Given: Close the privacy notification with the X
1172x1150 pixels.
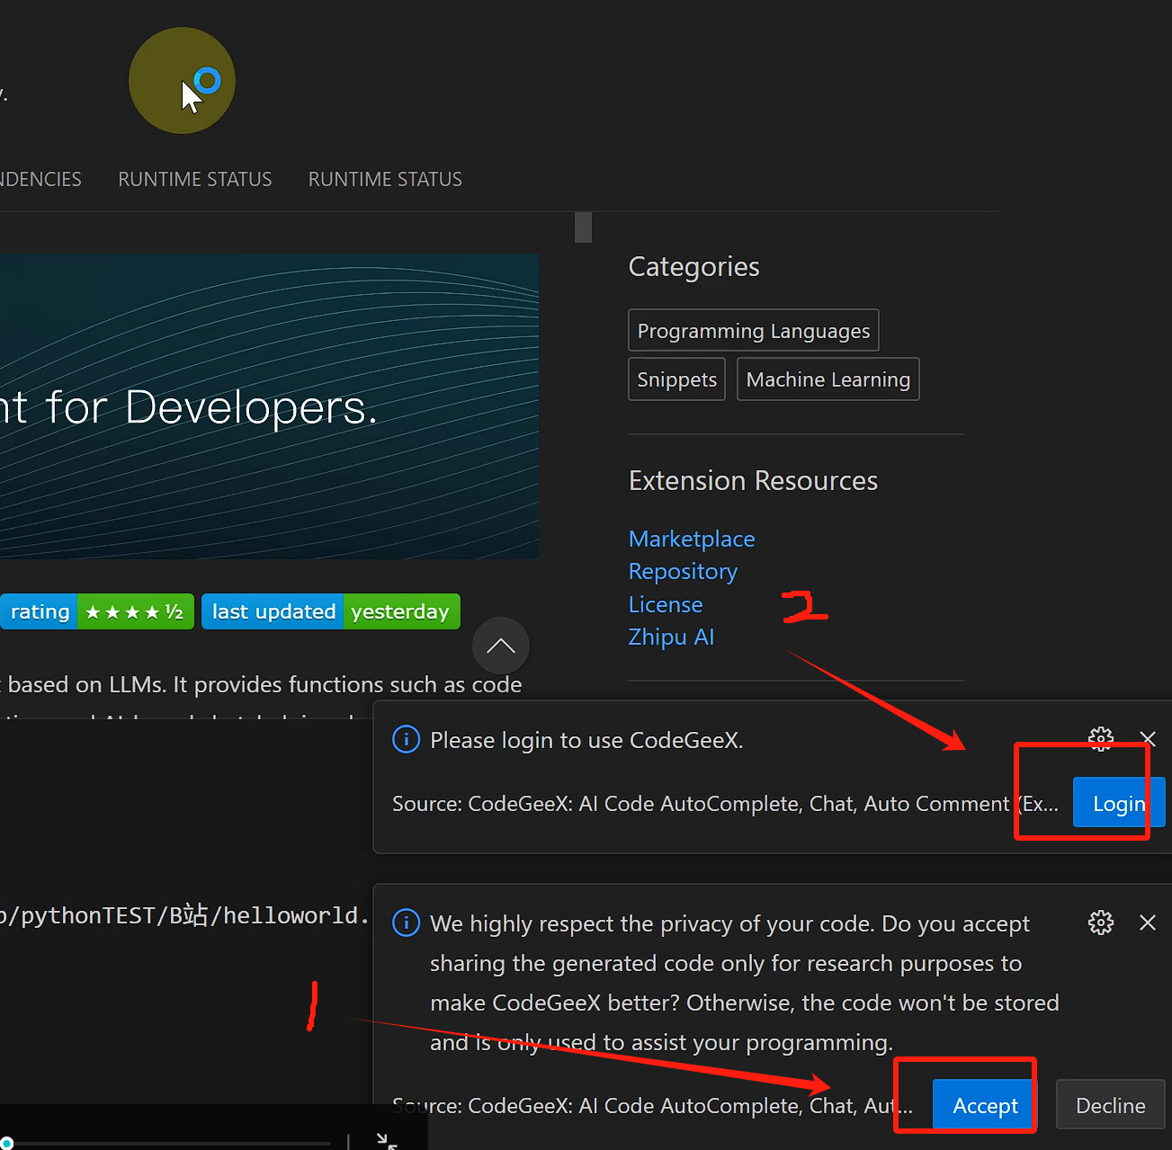Looking at the screenshot, I should (1148, 923).
